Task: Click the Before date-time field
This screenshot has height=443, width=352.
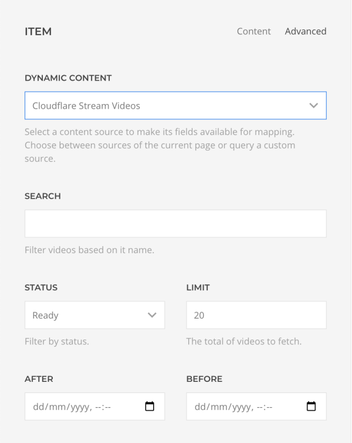Action: (256, 406)
